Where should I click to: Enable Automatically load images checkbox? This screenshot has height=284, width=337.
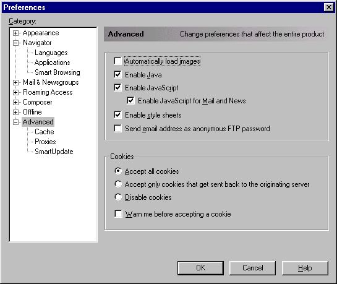(117, 61)
